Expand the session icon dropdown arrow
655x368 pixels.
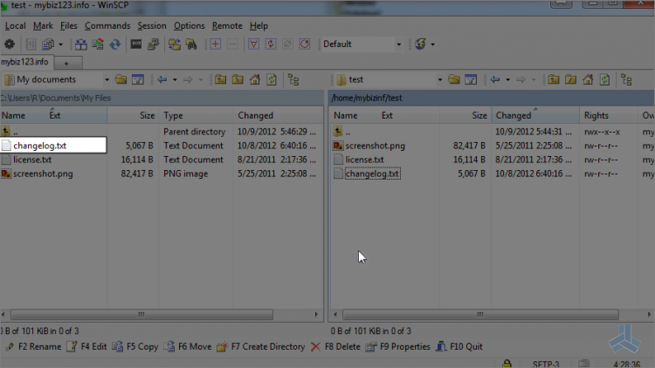(433, 44)
